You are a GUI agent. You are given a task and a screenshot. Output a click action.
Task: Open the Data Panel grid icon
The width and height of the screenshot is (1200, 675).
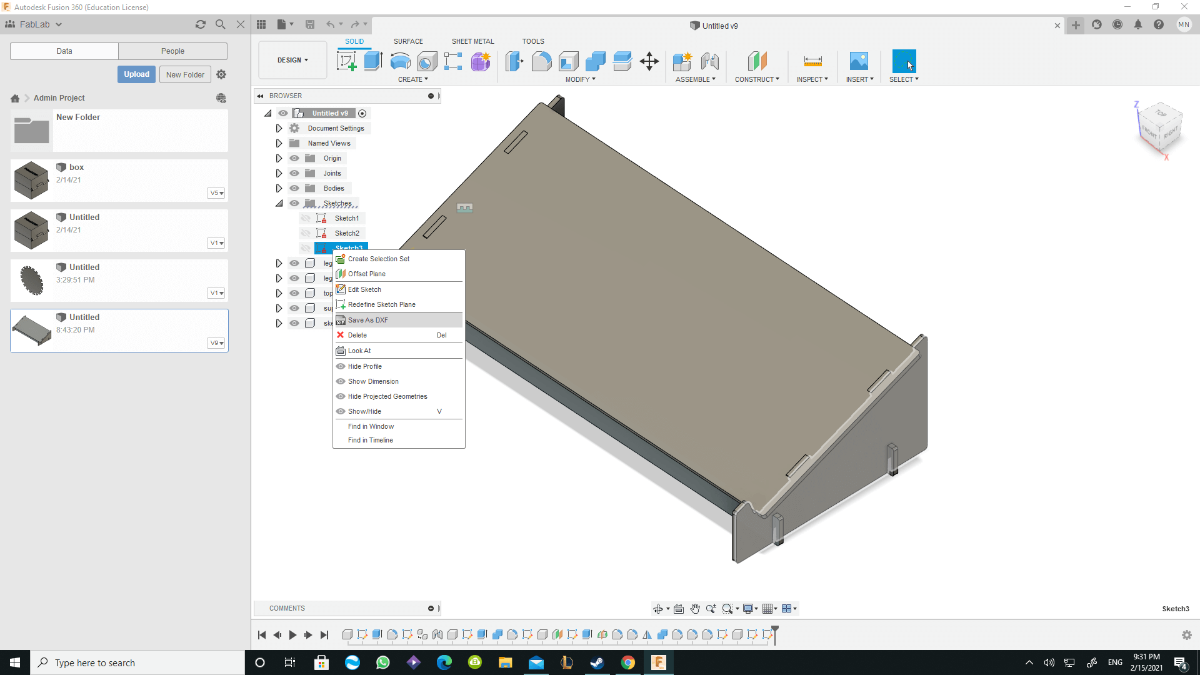click(261, 24)
